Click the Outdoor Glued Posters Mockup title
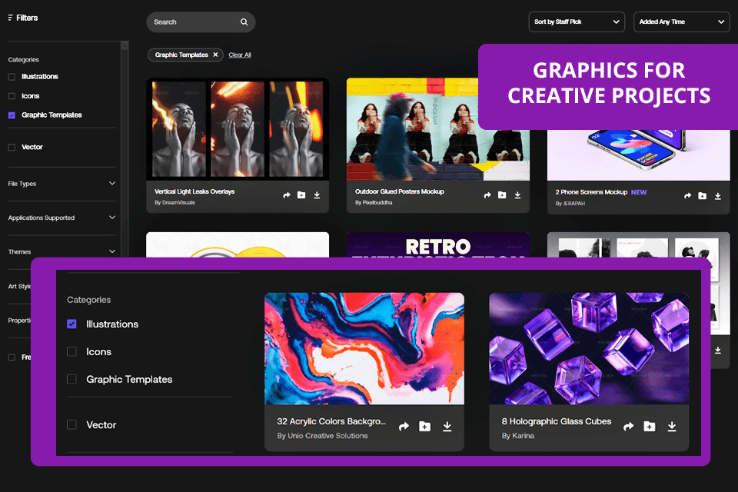Screen dimensions: 738x492 point(400,191)
